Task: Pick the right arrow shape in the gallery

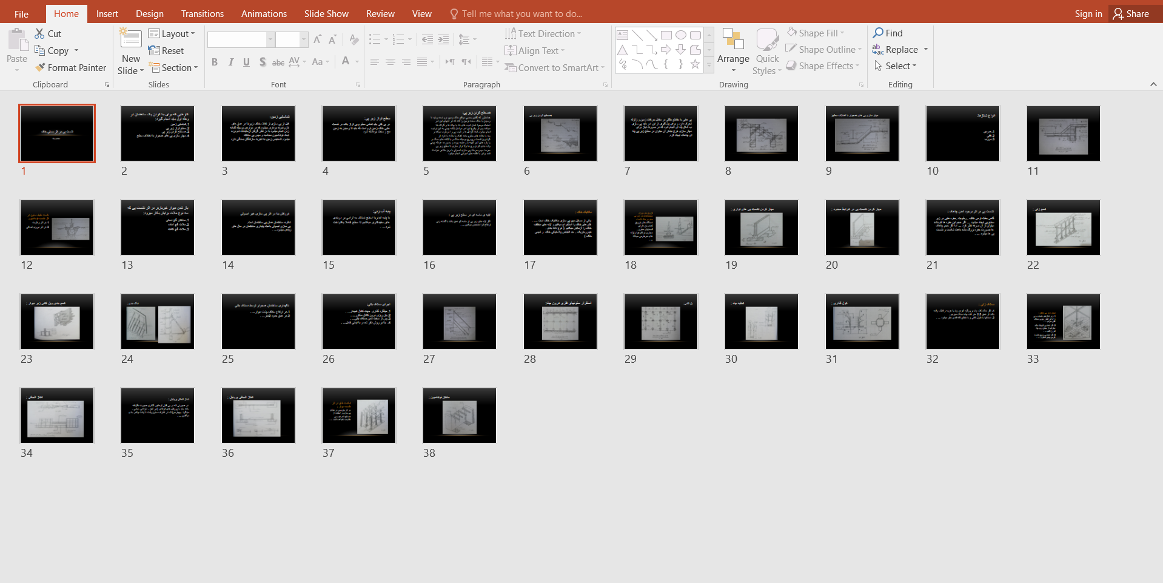Action: 666,49
